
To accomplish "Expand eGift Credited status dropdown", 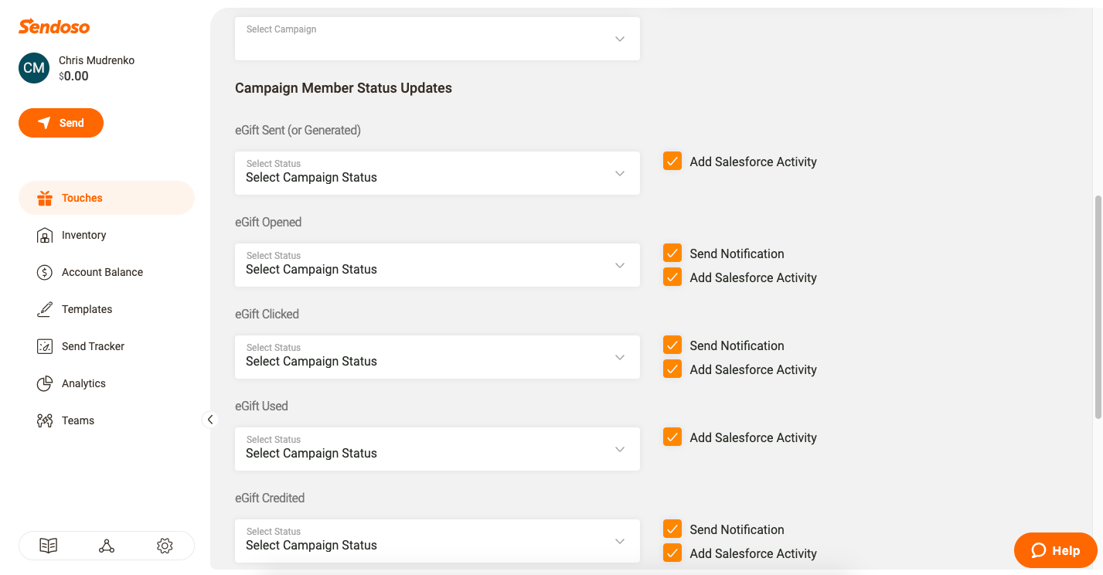I will coord(437,541).
